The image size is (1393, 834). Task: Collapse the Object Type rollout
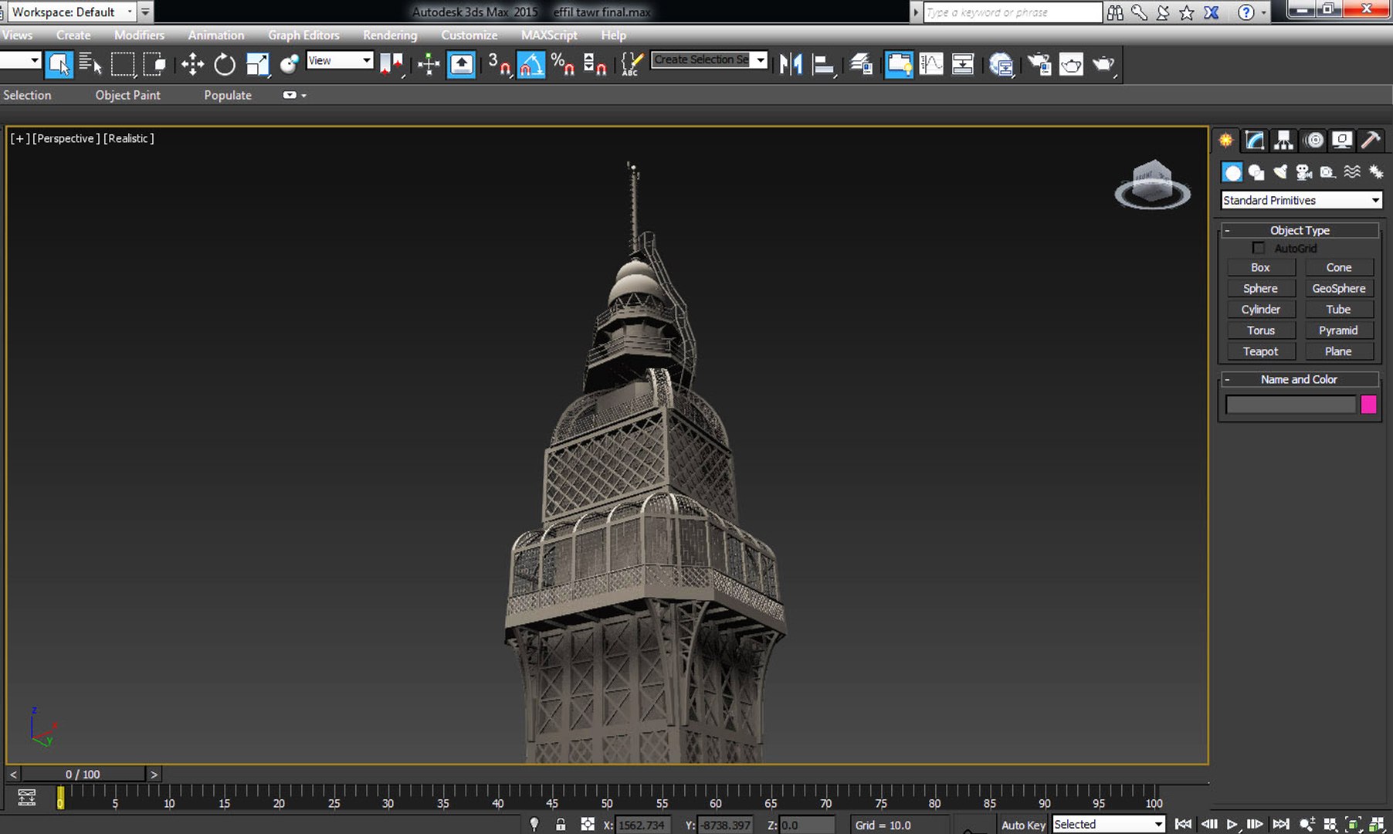click(1300, 230)
